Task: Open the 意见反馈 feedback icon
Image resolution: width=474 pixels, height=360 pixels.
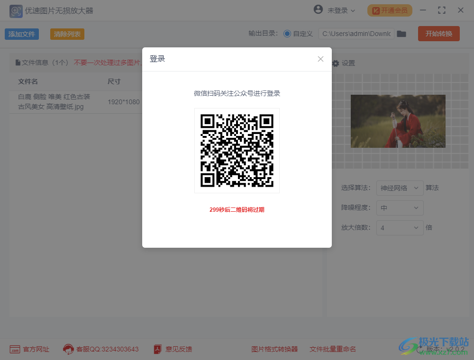Action: (x=157, y=349)
